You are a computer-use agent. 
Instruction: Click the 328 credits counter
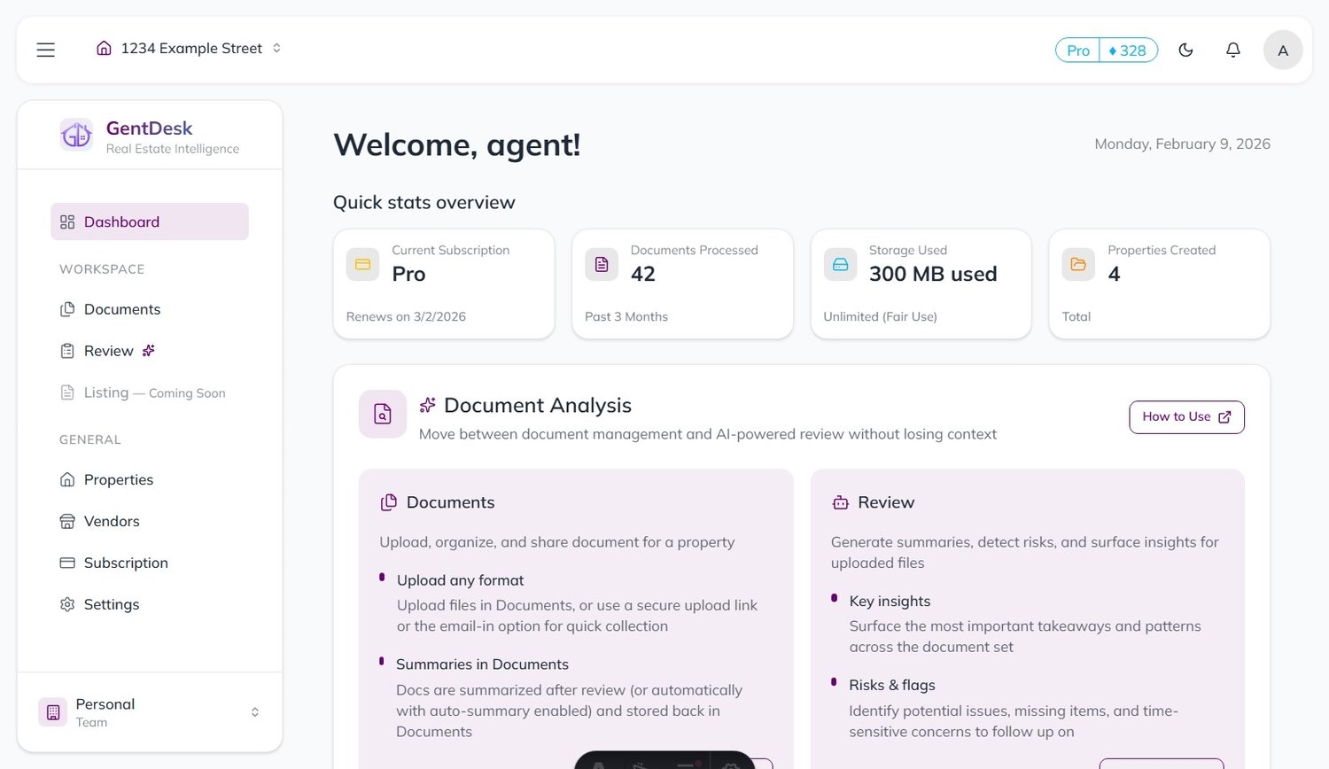[x=1128, y=50]
